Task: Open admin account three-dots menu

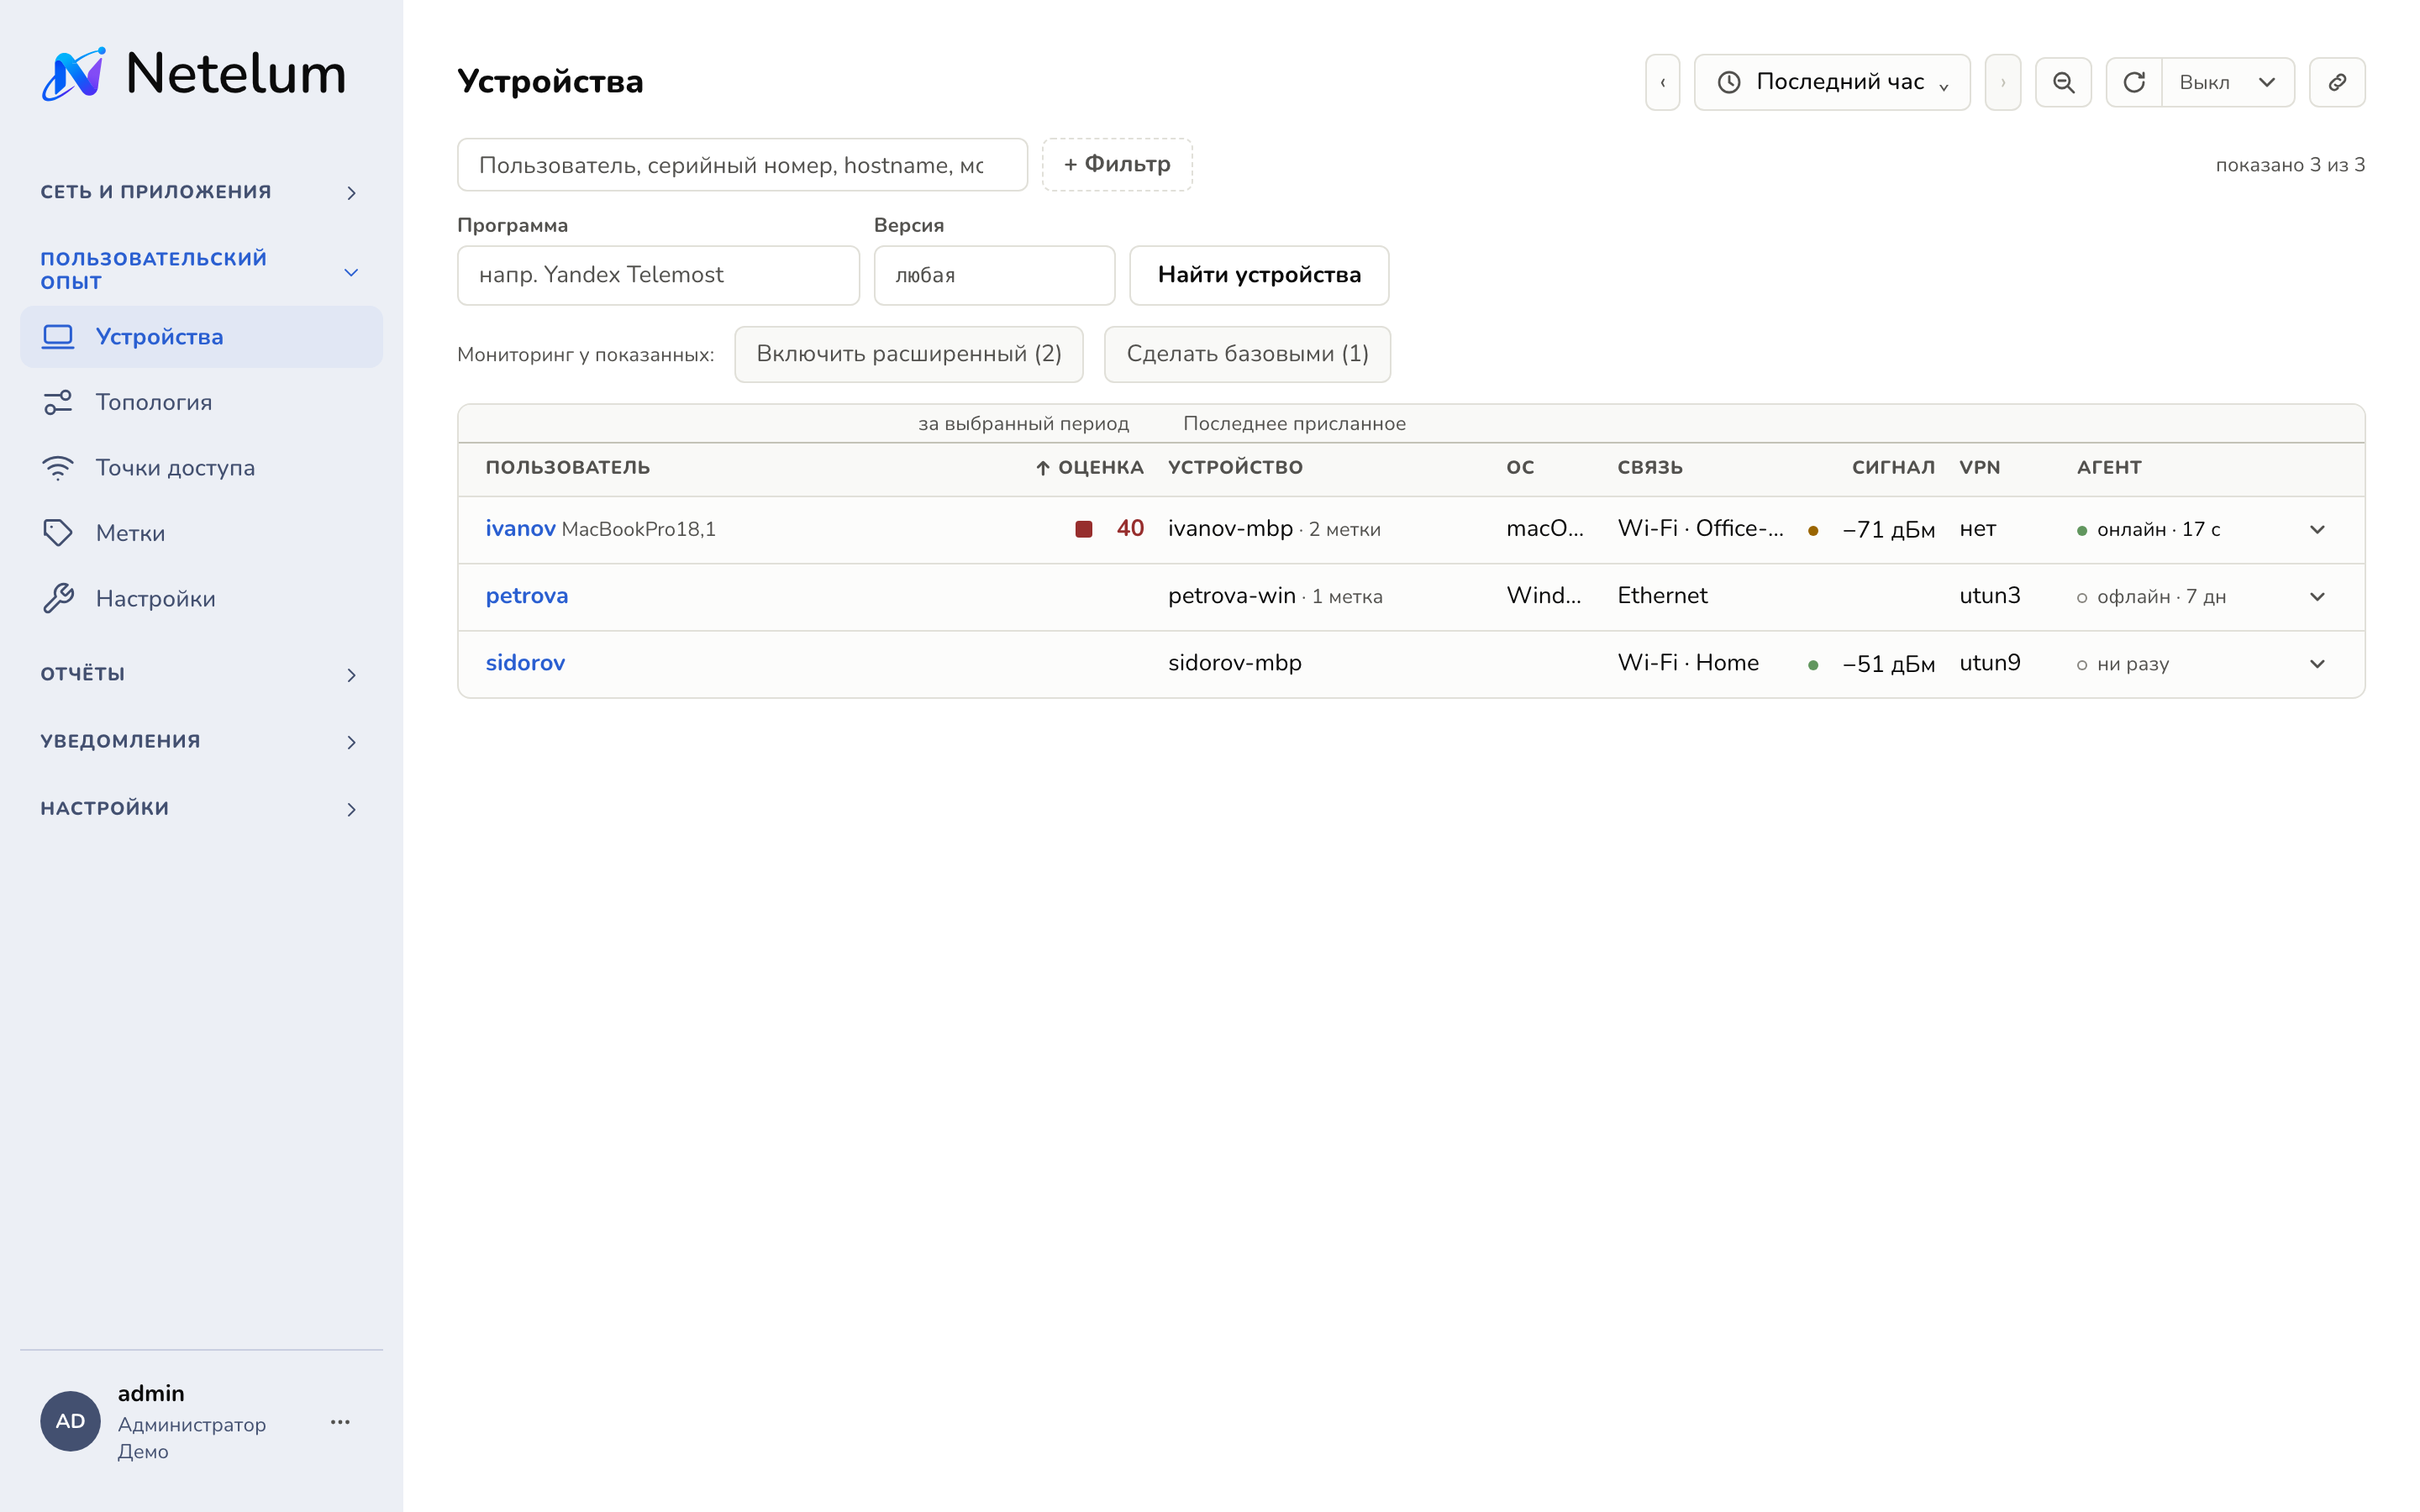Action: pyautogui.click(x=340, y=1421)
